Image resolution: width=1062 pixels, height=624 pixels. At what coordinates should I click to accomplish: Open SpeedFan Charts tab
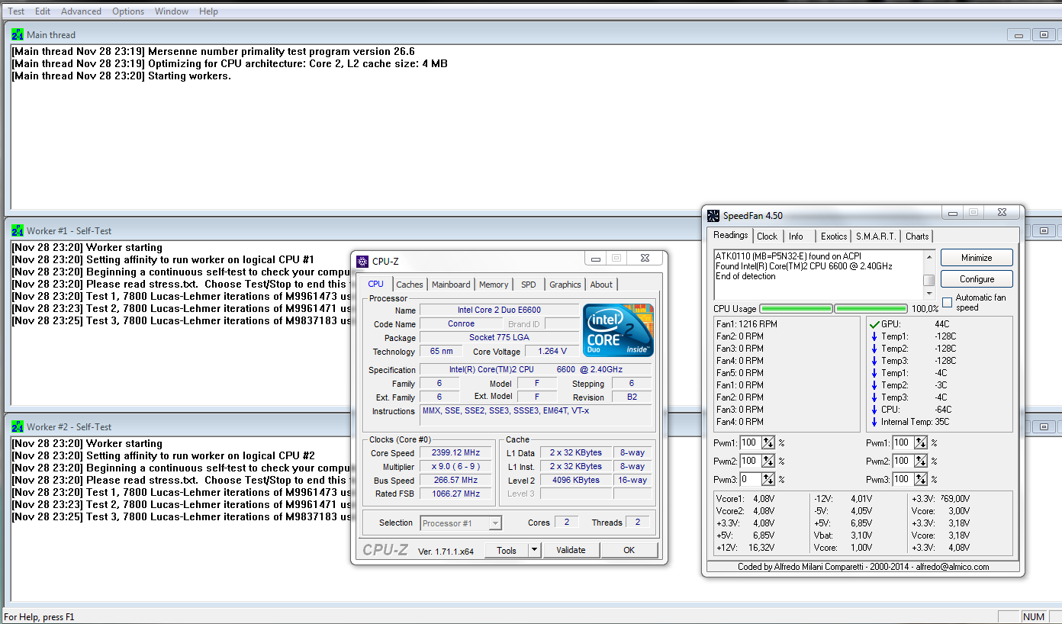[x=917, y=236]
